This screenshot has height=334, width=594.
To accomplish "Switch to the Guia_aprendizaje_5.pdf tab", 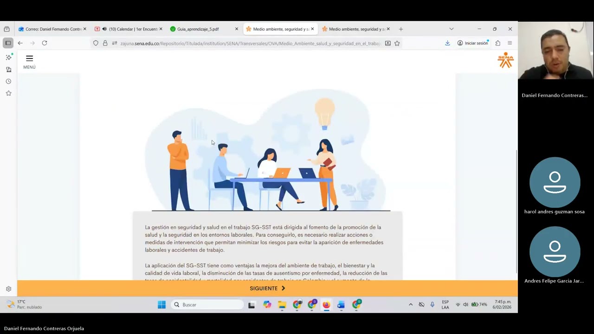I will coord(204,29).
